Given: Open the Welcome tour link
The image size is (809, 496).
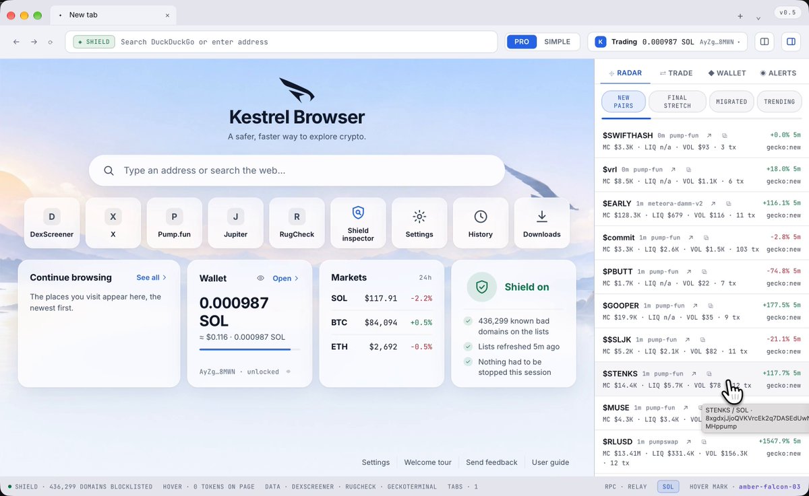Looking at the screenshot, I should click(427, 462).
